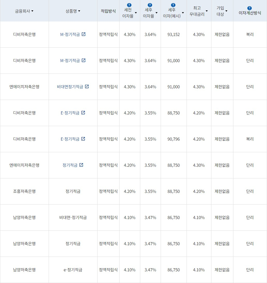Click external link icon beside 비대면정기적금

(87, 86)
